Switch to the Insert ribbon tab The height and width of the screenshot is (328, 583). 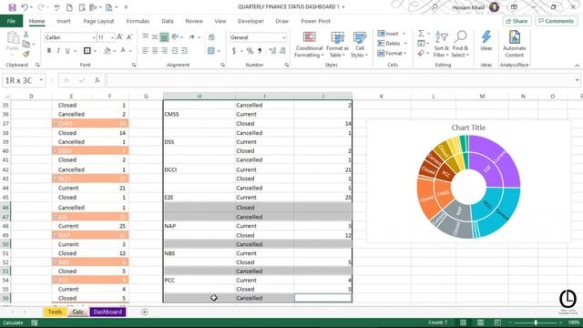point(63,21)
